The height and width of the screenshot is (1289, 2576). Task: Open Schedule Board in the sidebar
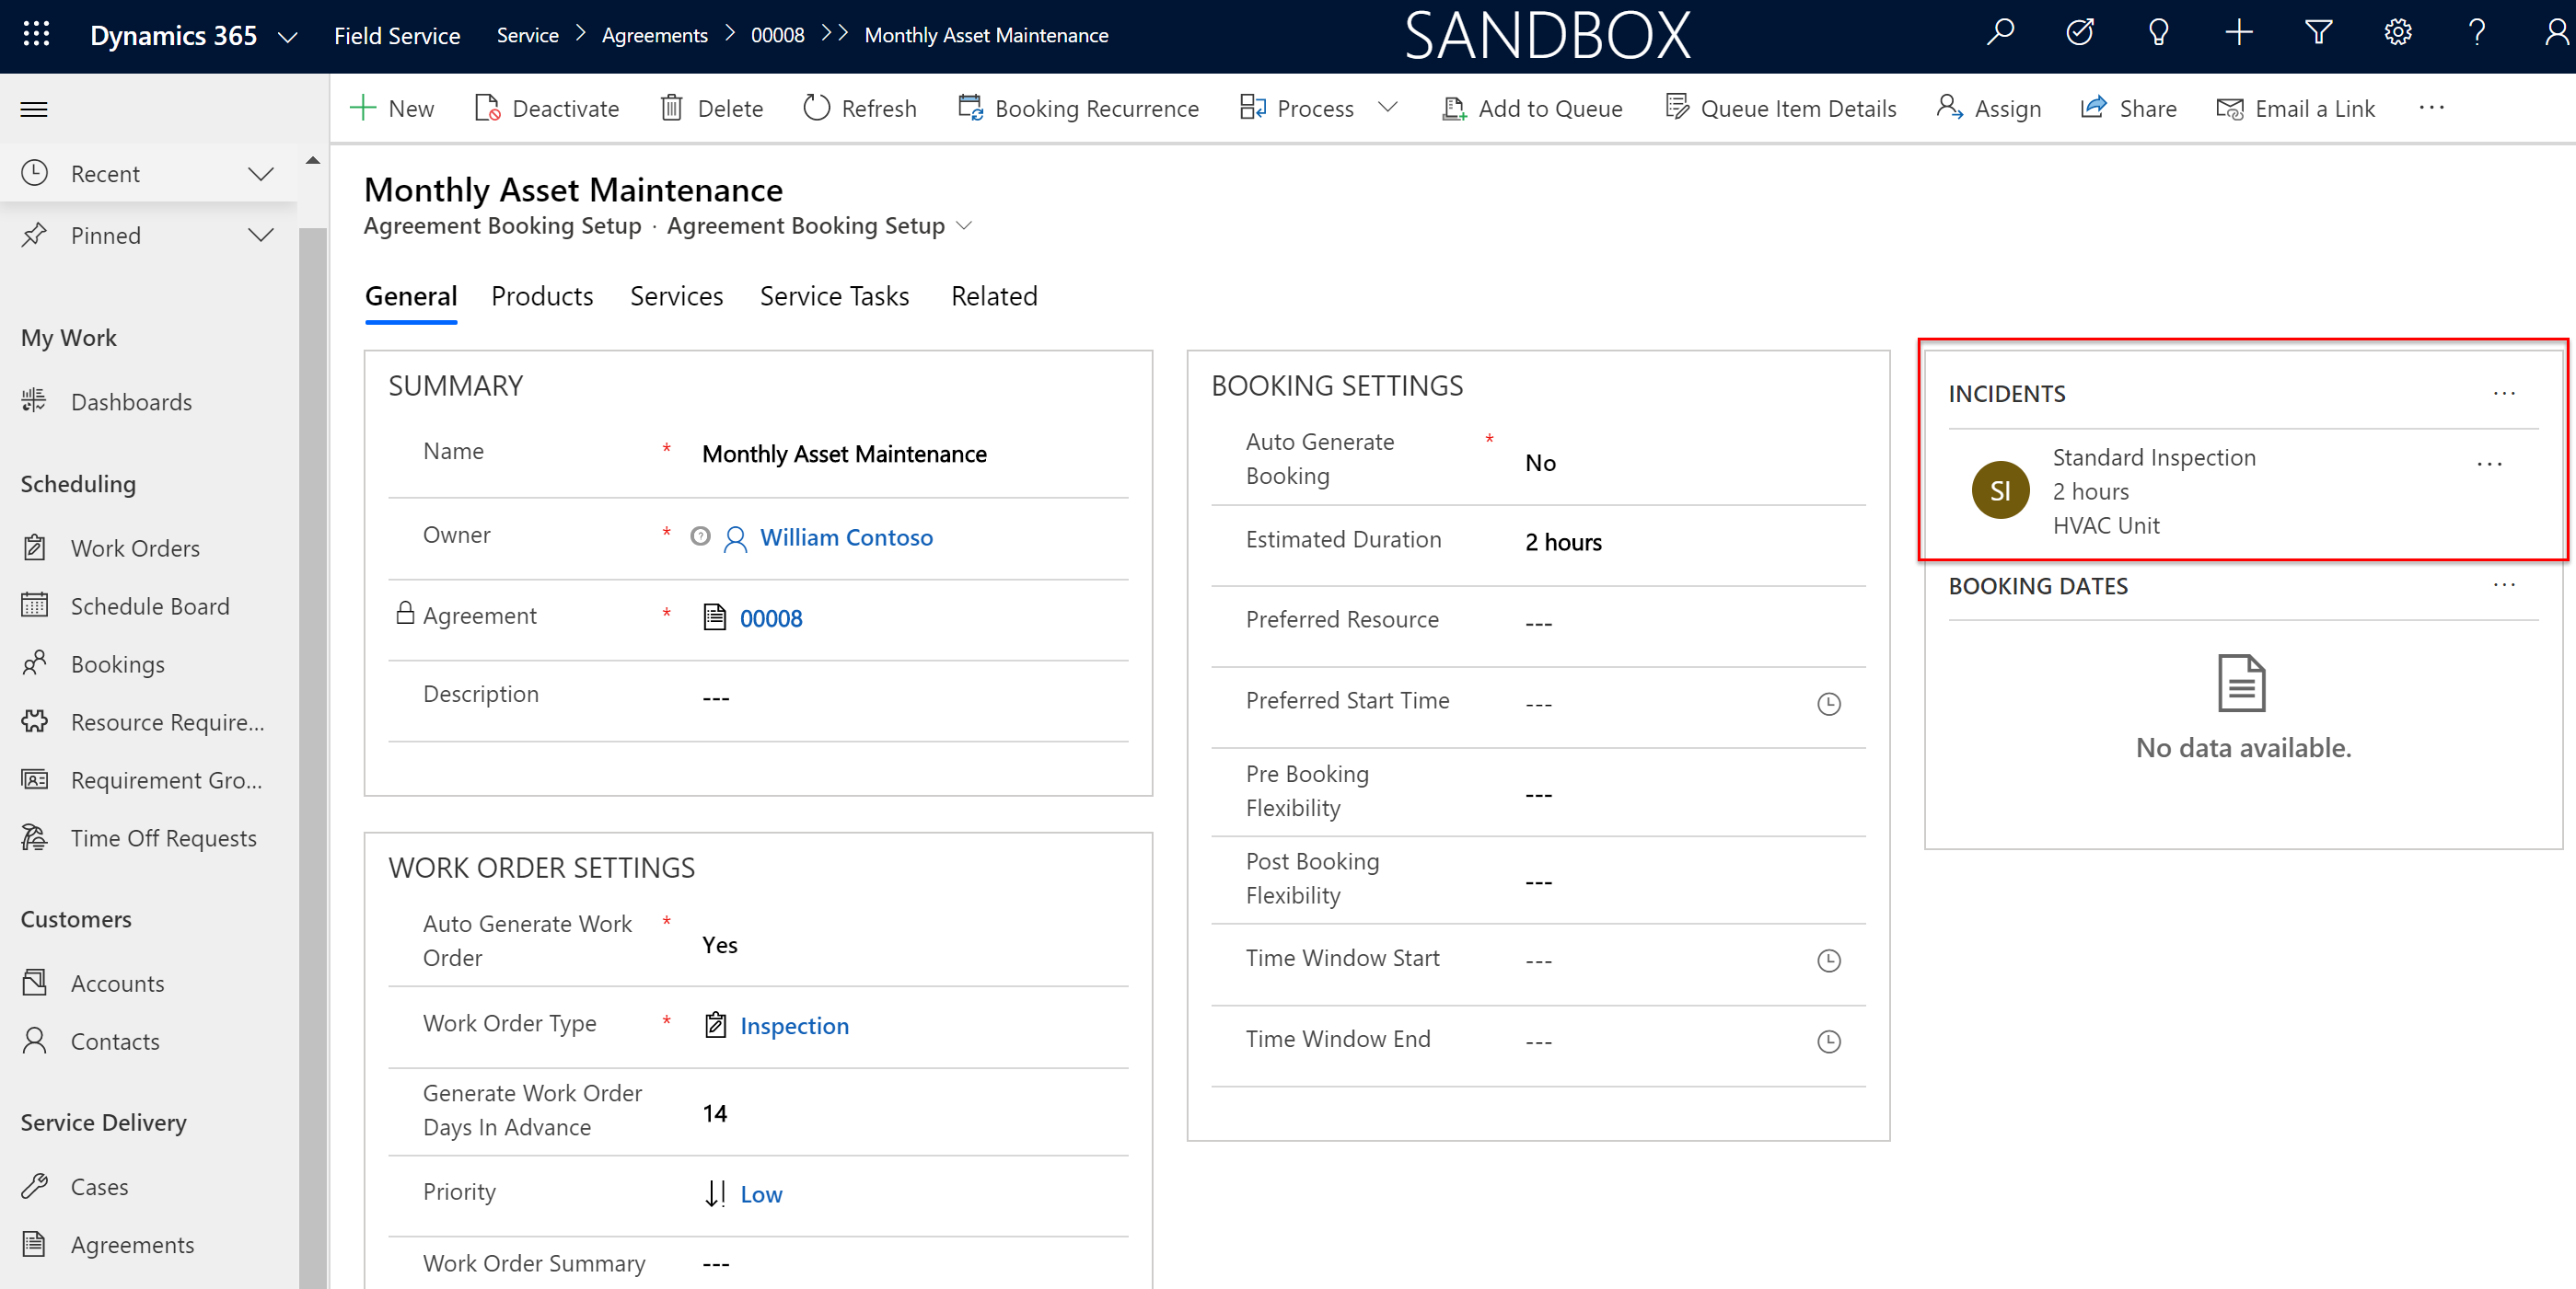(x=149, y=606)
